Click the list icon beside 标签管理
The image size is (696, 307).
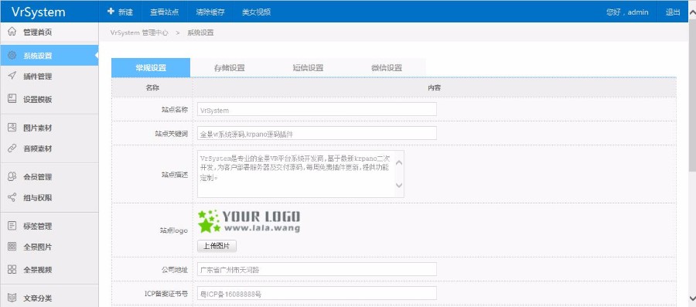point(12,226)
